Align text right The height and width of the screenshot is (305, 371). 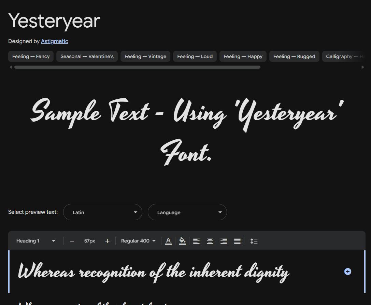click(224, 241)
